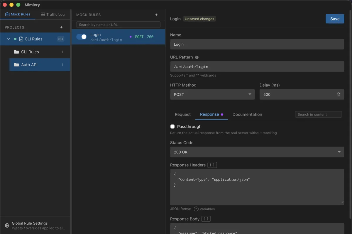Collapse the CLI Rules project chevron
This screenshot has height=234, width=352.
click(8, 39)
